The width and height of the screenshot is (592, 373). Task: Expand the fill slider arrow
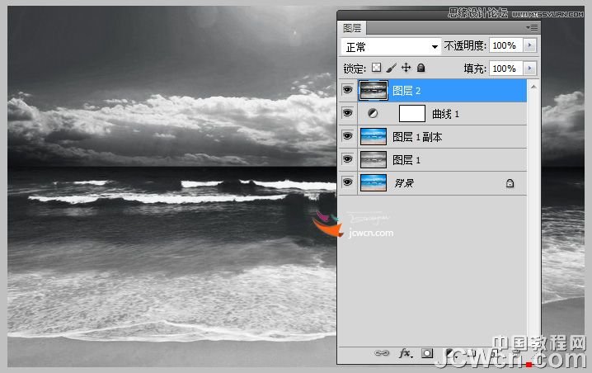coord(529,68)
